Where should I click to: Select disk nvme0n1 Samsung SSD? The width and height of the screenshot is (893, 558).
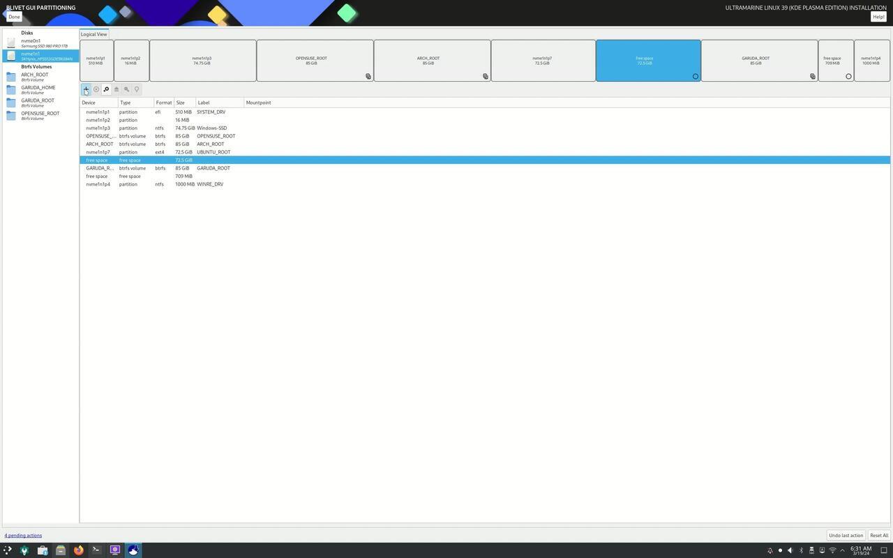[40, 43]
